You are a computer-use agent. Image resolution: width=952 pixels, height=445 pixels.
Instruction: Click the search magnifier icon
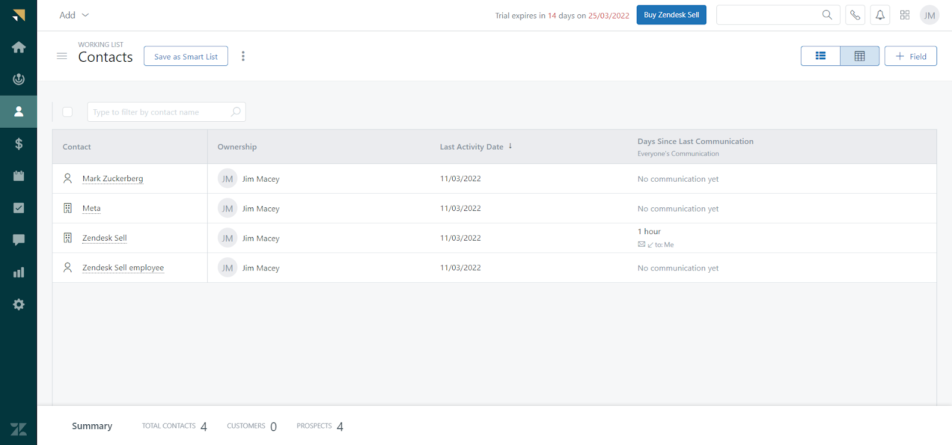pyautogui.click(x=827, y=15)
